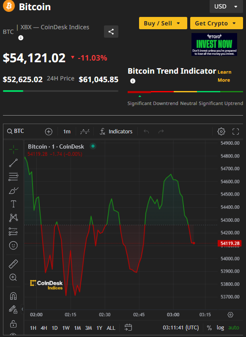Toggle stay in drawing mode
This screenshot has height=337, width=246.
point(13,310)
